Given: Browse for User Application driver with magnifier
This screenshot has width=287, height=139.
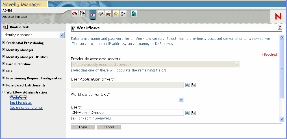Looking at the screenshot, I should 188,85.
